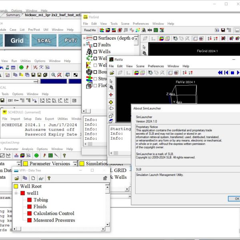Click the glasses view icon in VFPi
The height and width of the screenshot is (240, 240).
(x=41, y=178)
